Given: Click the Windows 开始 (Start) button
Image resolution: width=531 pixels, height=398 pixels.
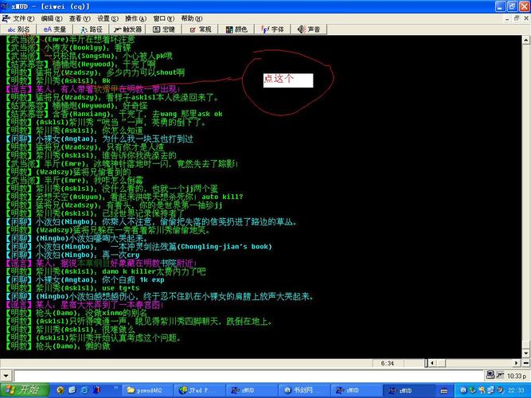Looking at the screenshot, I should (24, 390).
